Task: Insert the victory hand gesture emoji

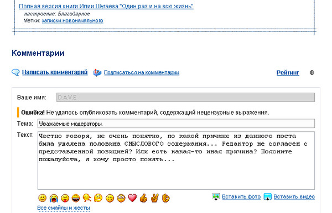Action: 154,198
